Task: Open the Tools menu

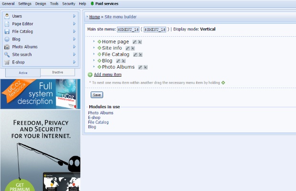Action: [x=54, y=4]
